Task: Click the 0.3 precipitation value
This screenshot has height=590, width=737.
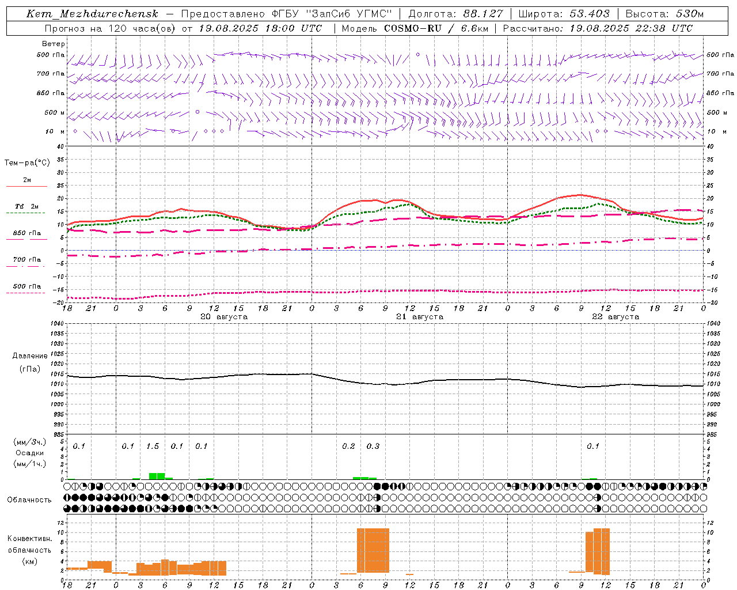Action: (x=373, y=447)
